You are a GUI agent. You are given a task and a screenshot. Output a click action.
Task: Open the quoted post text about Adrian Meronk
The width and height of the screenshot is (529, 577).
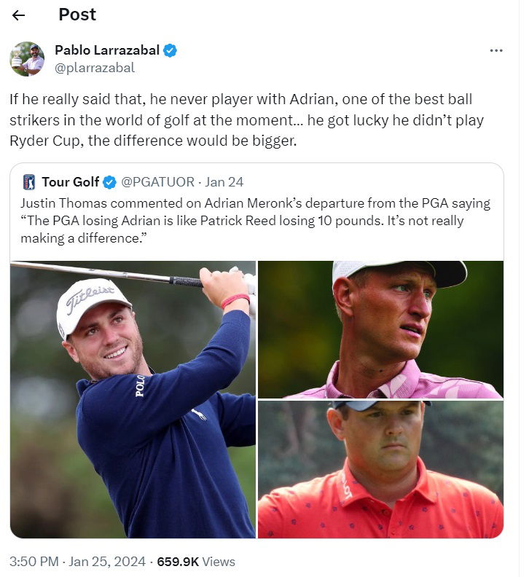(x=256, y=221)
